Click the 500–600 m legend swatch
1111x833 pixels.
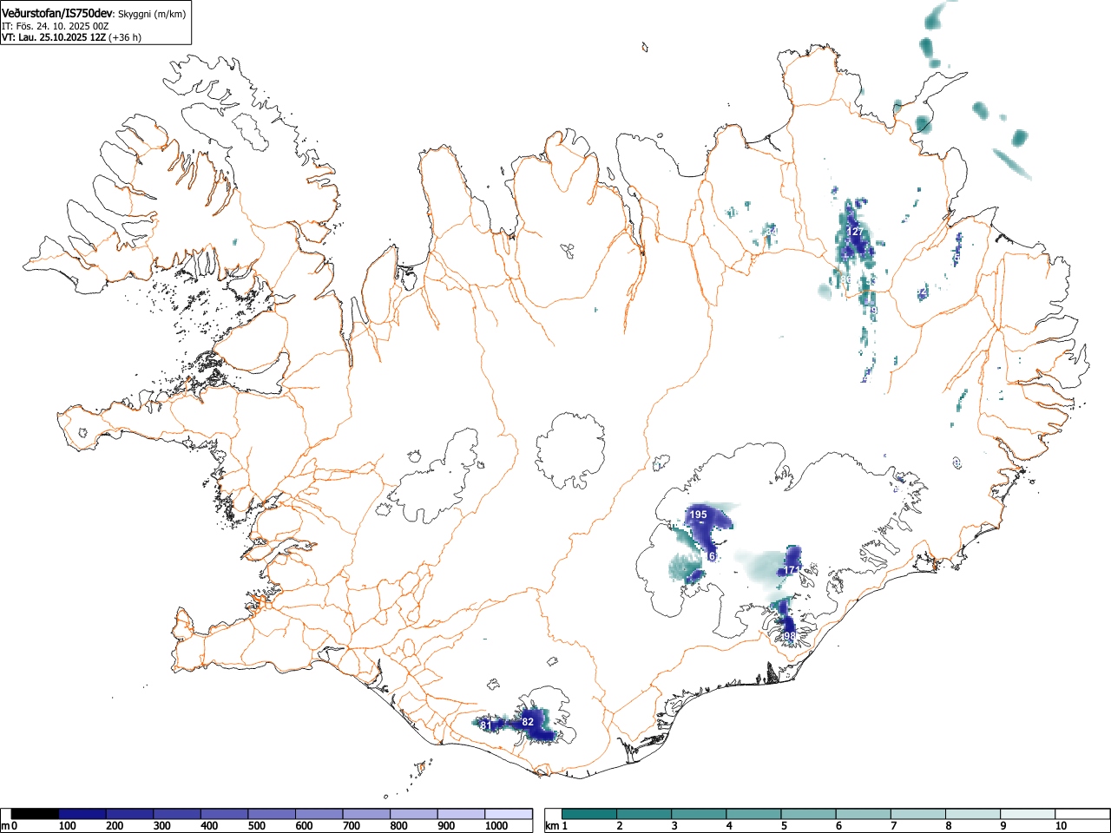tap(272, 814)
